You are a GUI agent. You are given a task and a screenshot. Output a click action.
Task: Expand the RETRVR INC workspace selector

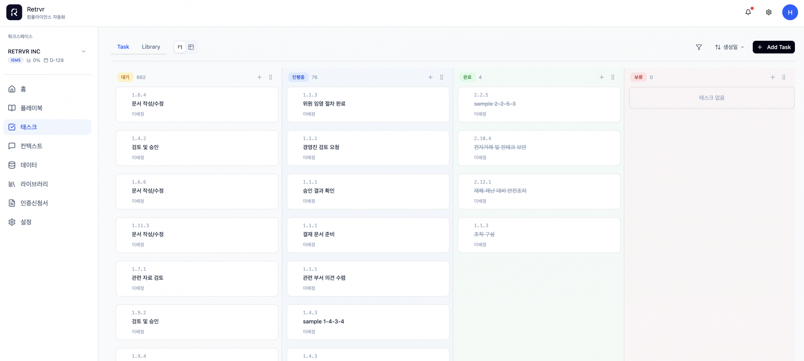(x=83, y=51)
